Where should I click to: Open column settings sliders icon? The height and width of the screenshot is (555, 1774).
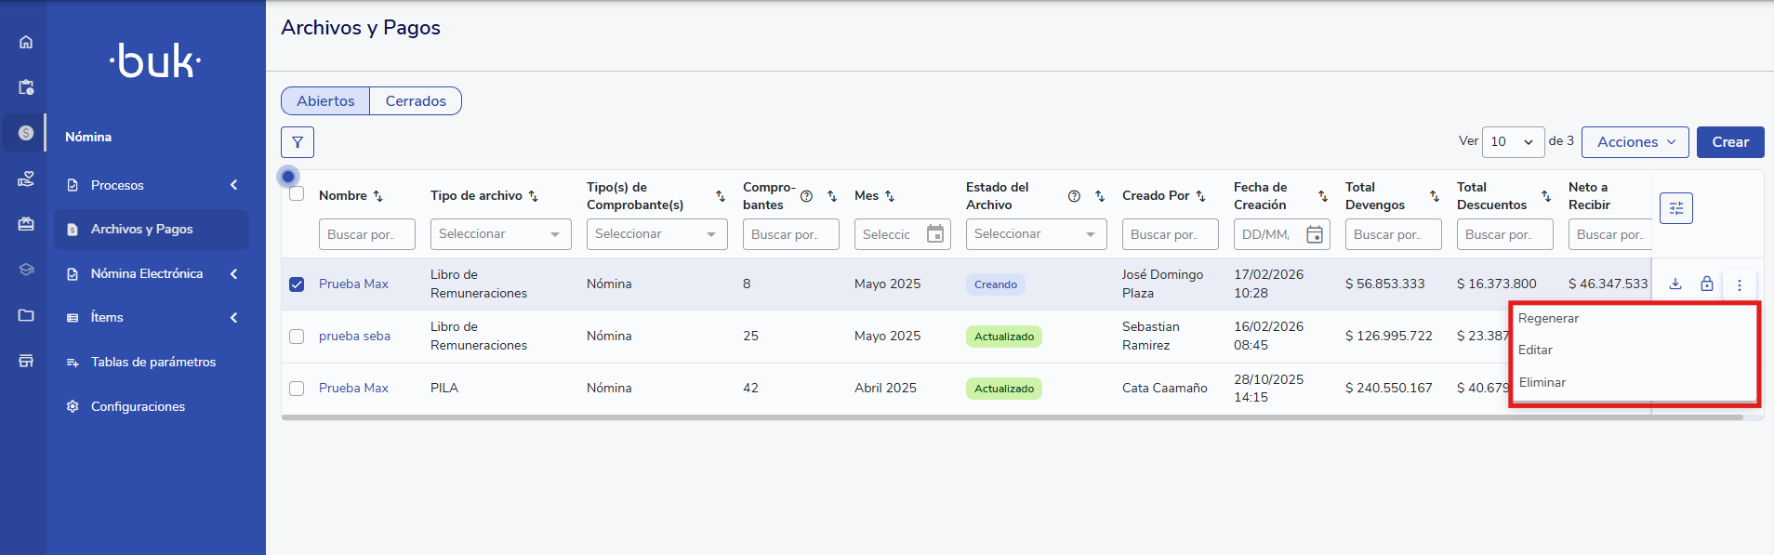(x=1676, y=208)
